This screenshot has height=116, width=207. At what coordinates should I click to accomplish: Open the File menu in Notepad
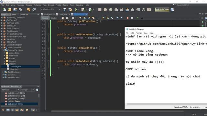pos(127,33)
